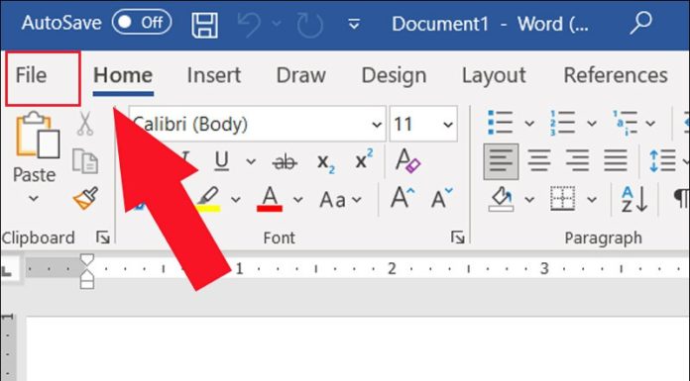Click the Save floppy disk icon
This screenshot has width=690, height=381.
pos(204,25)
